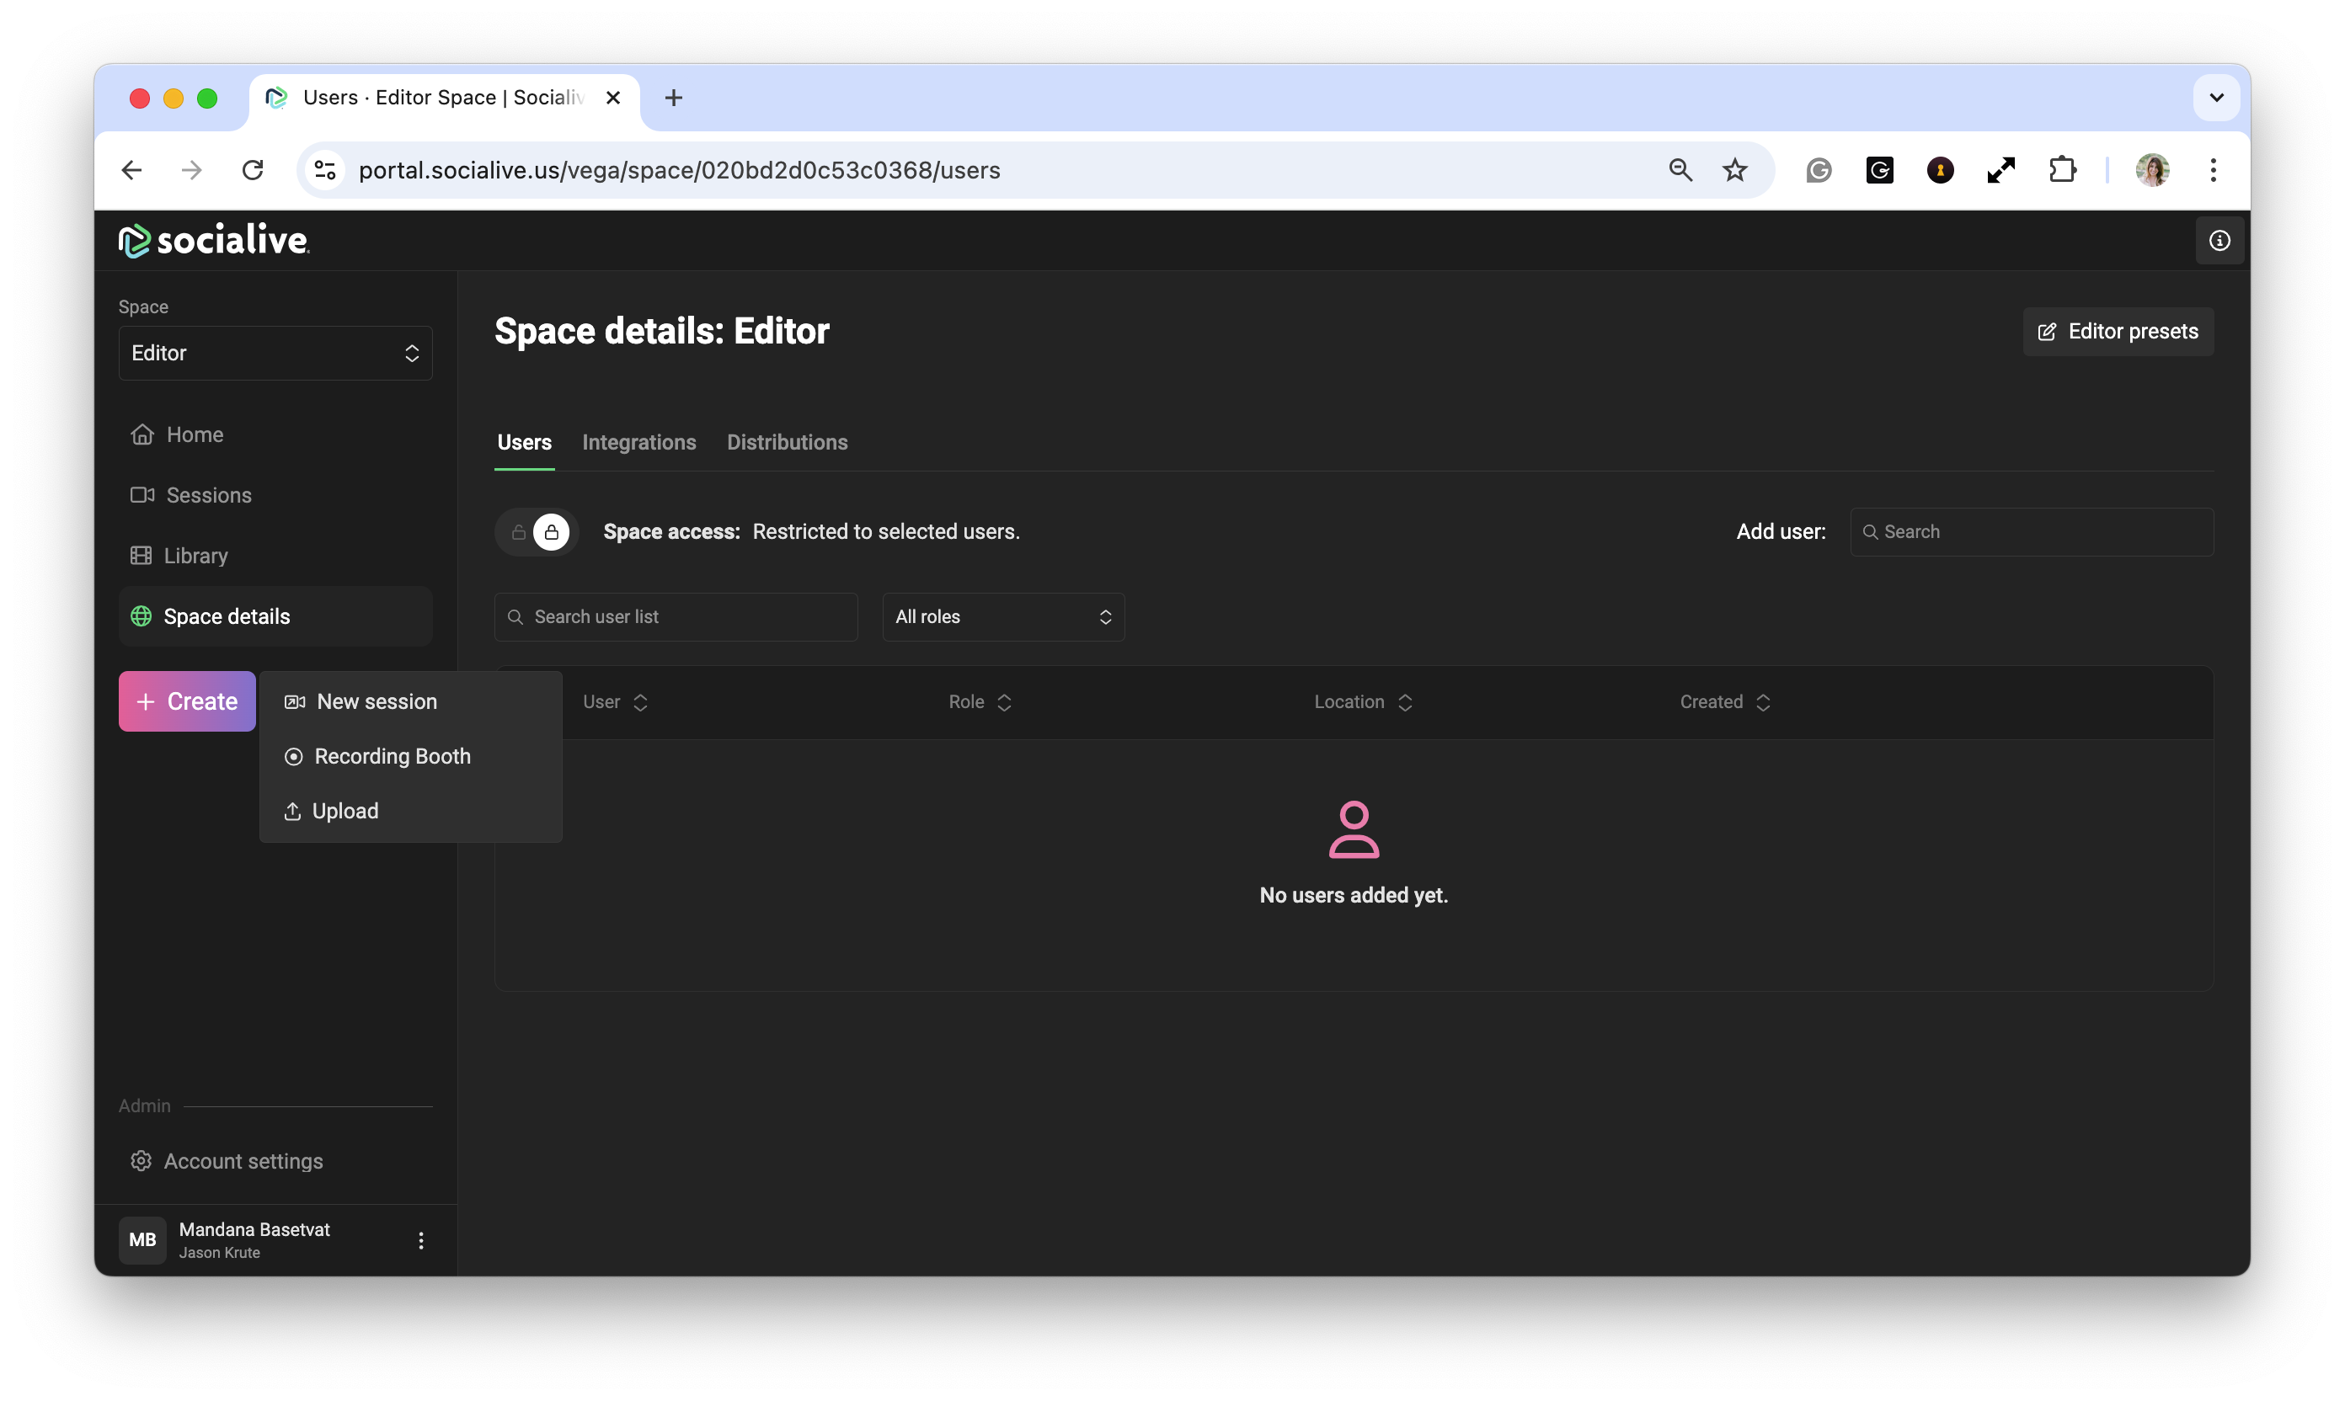This screenshot has height=1401, width=2345.
Task: Go to Home in the sidebar
Action: tap(195, 434)
